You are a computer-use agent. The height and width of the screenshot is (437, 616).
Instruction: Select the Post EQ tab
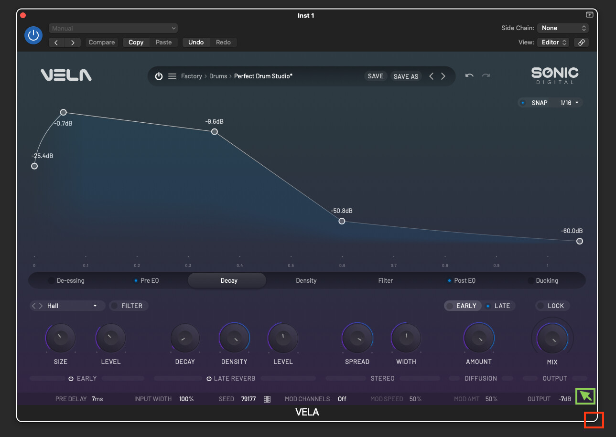click(x=465, y=281)
